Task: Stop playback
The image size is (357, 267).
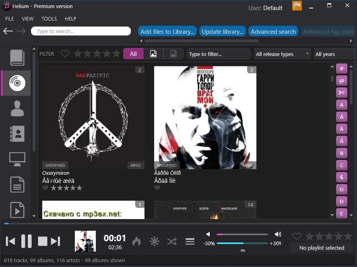Action: (x=43, y=241)
